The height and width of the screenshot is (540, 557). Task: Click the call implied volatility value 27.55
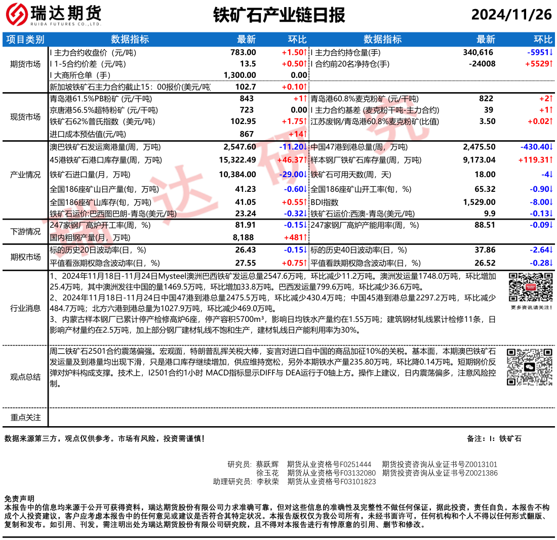tap(246, 263)
